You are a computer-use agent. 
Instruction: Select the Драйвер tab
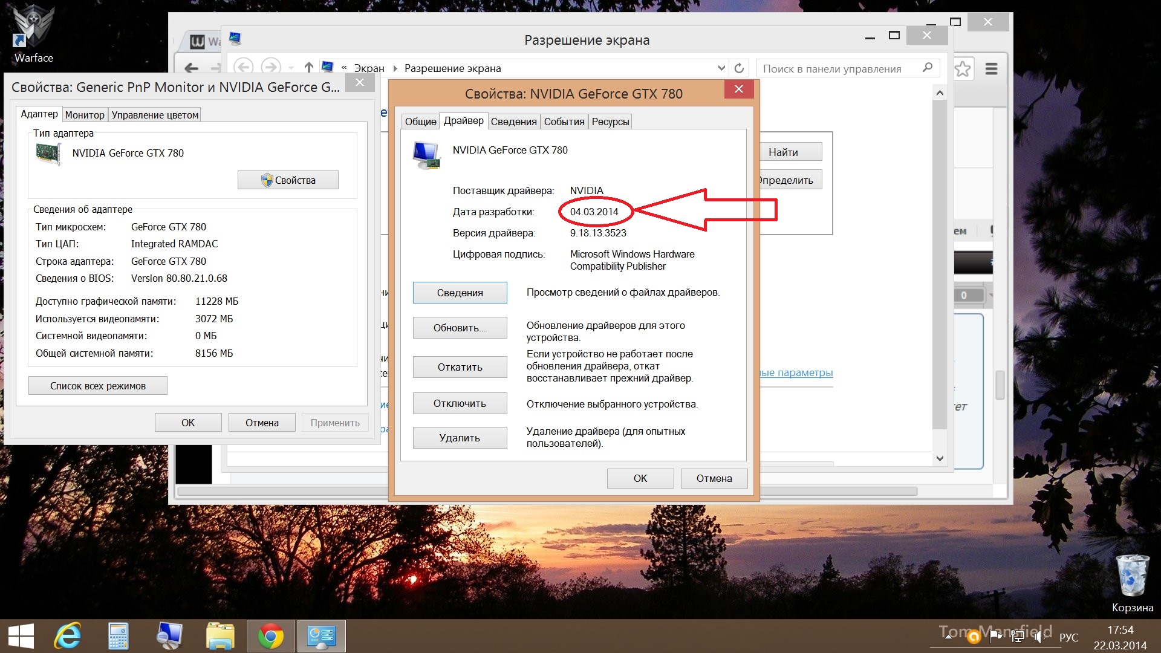(464, 120)
